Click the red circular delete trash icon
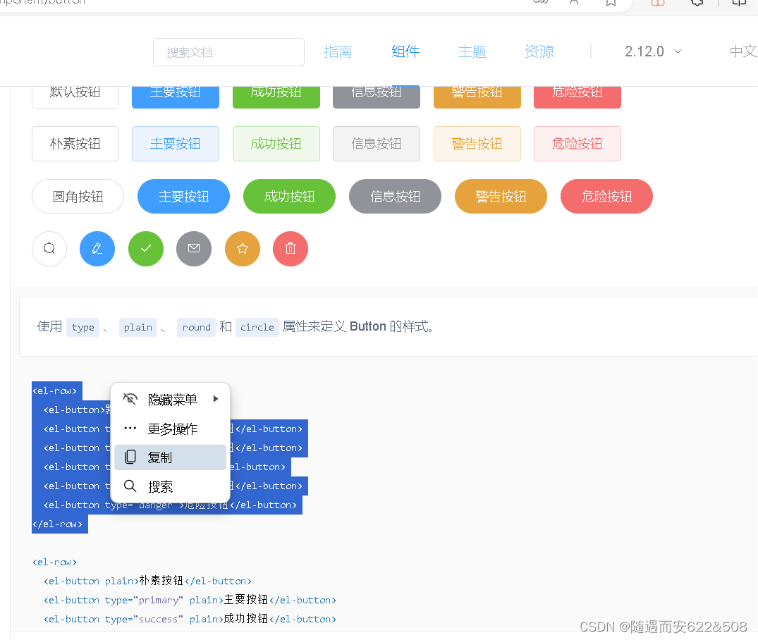This screenshot has width=758, height=640. 291,248
